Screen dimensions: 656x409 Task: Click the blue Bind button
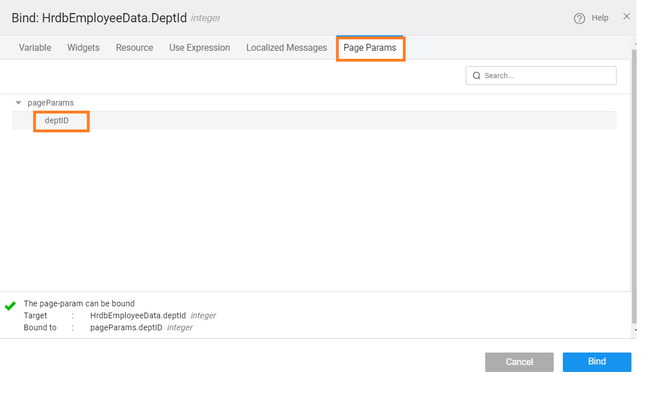click(597, 362)
